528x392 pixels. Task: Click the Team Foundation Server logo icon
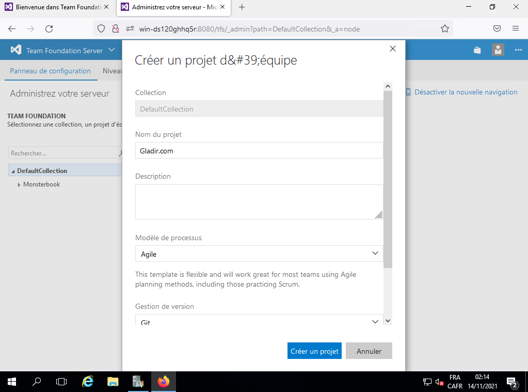(16, 50)
